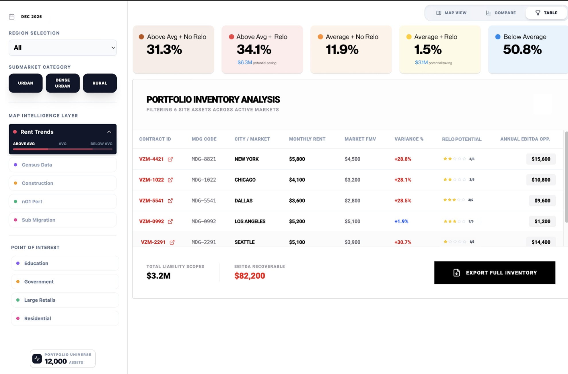Enable the nG1 Perf layer
The height and width of the screenshot is (374, 568).
pos(63,201)
